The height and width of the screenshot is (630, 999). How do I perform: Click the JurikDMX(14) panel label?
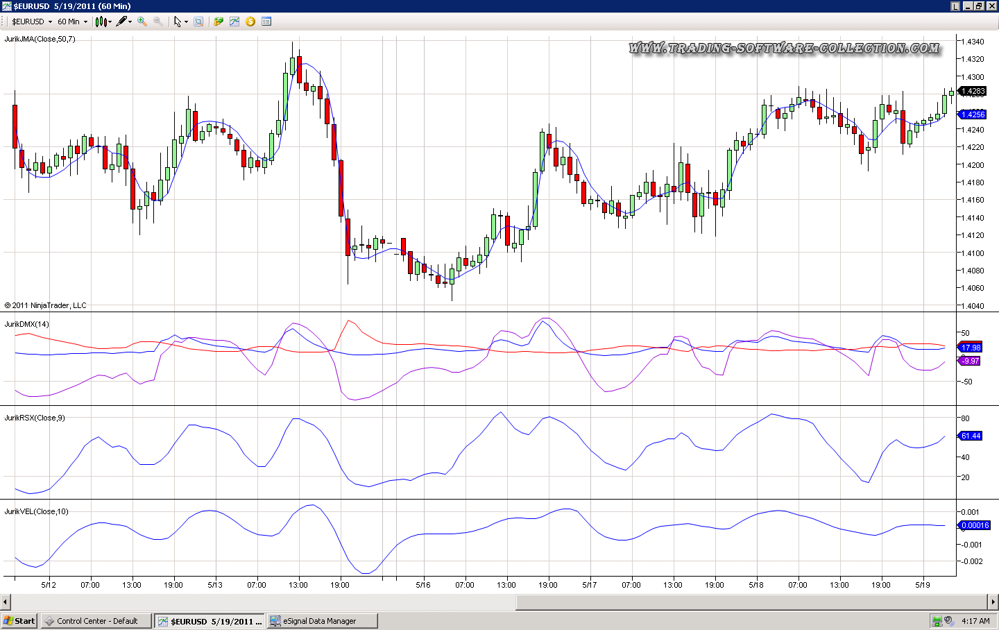click(x=27, y=324)
